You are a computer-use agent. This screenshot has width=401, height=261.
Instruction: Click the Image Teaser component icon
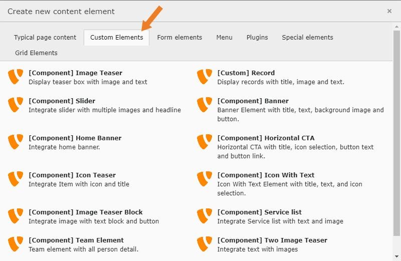[16, 77]
